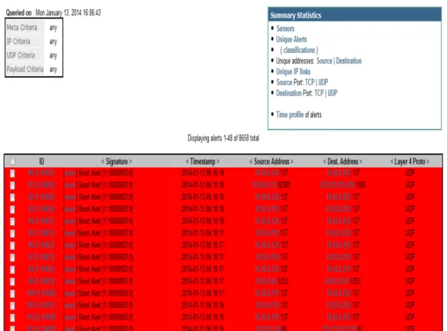Click left sort arrow beside Source Address

tap(251, 161)
